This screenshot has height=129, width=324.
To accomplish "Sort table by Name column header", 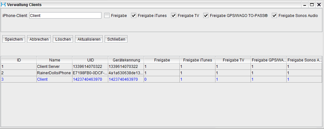I will (54, 60).
